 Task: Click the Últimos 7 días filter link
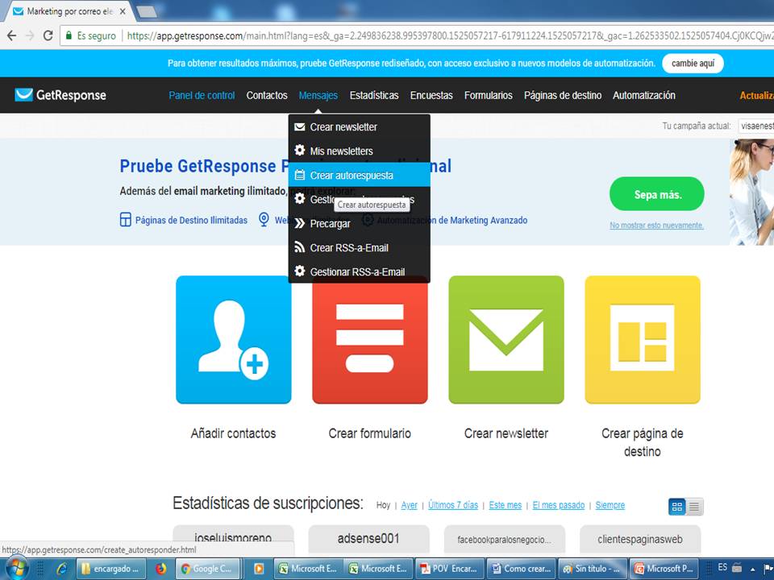tap(452, 505)
